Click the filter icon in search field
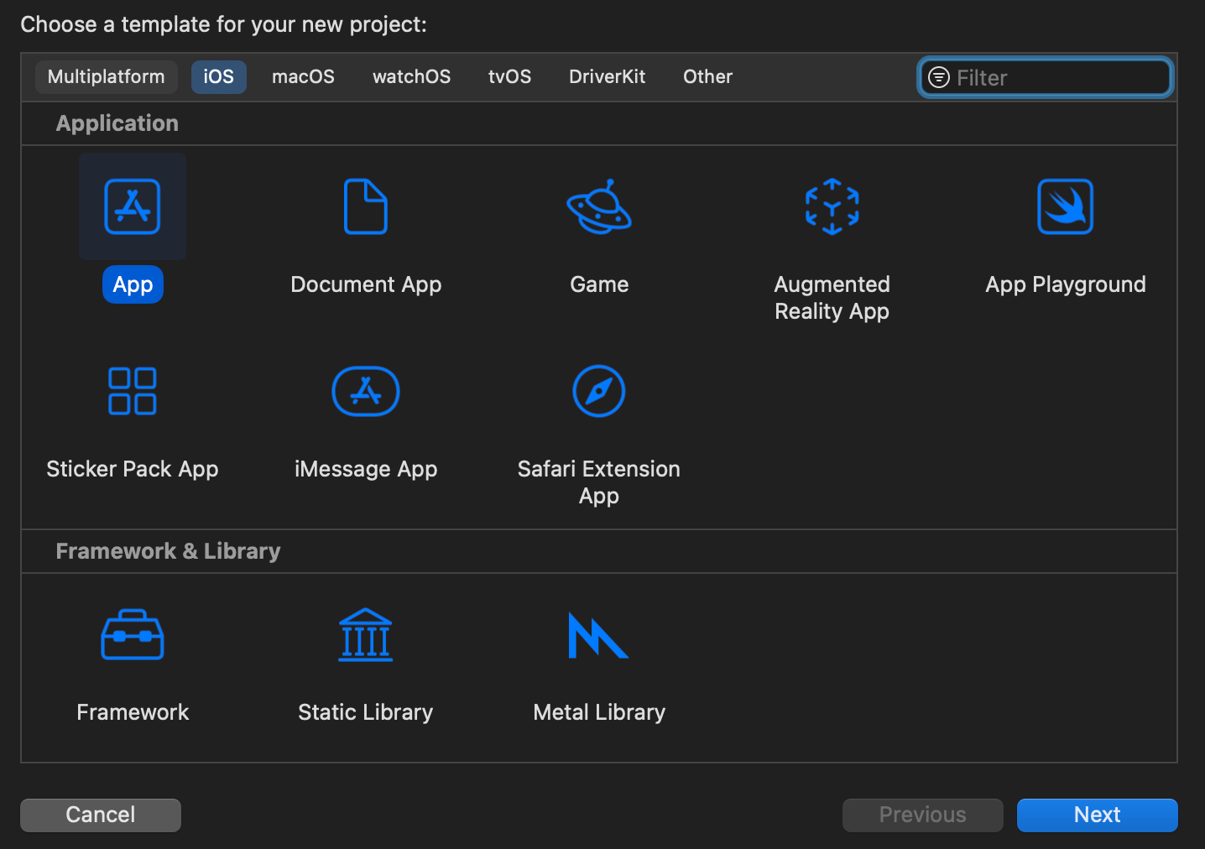 coord(939,77)
